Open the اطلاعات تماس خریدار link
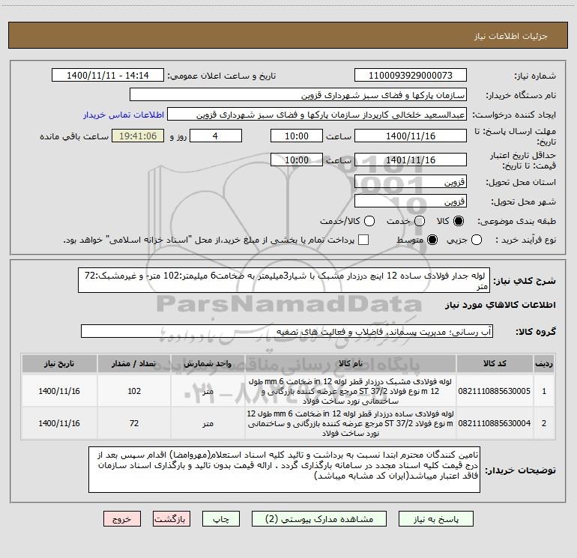This screenshot has width=577, height=558. point(124,115)
